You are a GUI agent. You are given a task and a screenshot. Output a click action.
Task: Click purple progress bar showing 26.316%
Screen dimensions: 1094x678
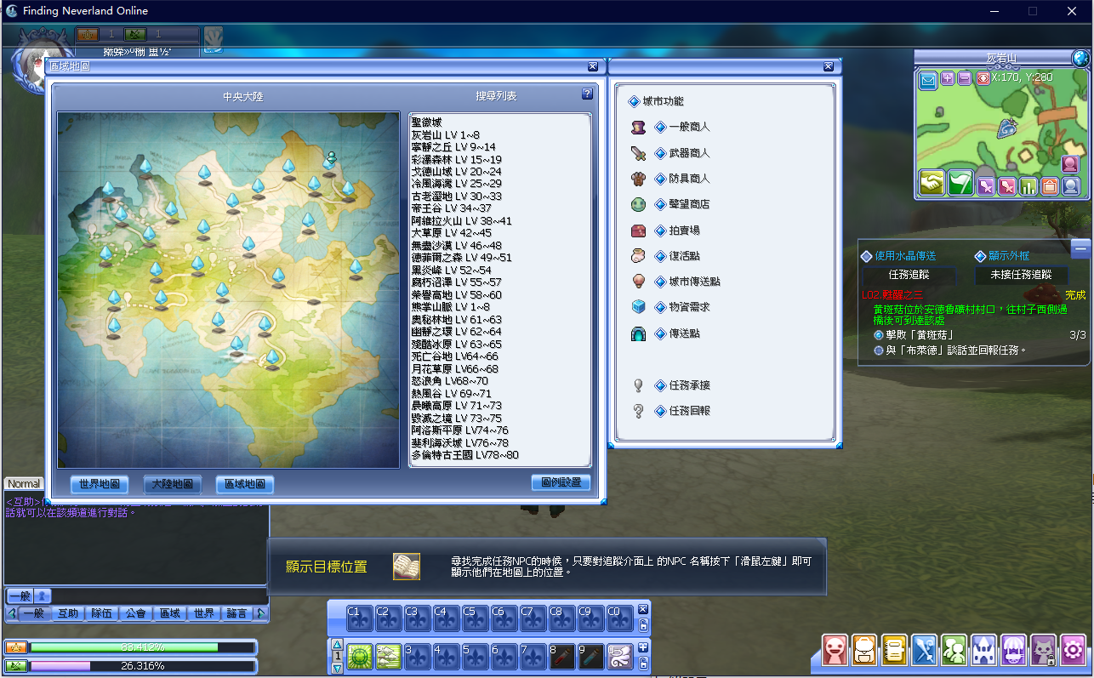click(143, 666)
